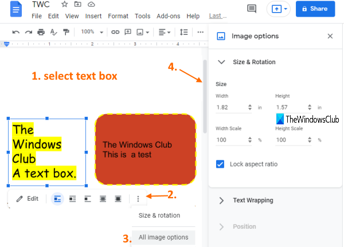
Task: Open the Edit menu
Action: (x=53, y=16)
